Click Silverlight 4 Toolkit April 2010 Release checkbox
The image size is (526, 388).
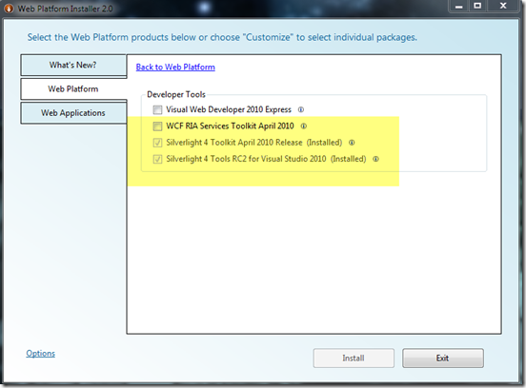pos(157,143)
